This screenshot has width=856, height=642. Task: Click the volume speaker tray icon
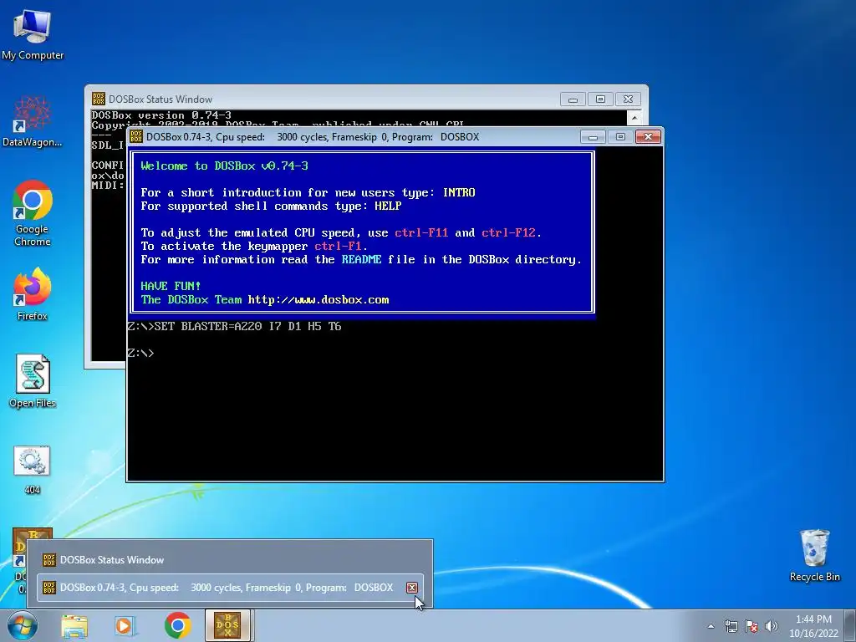pos(772,626)
